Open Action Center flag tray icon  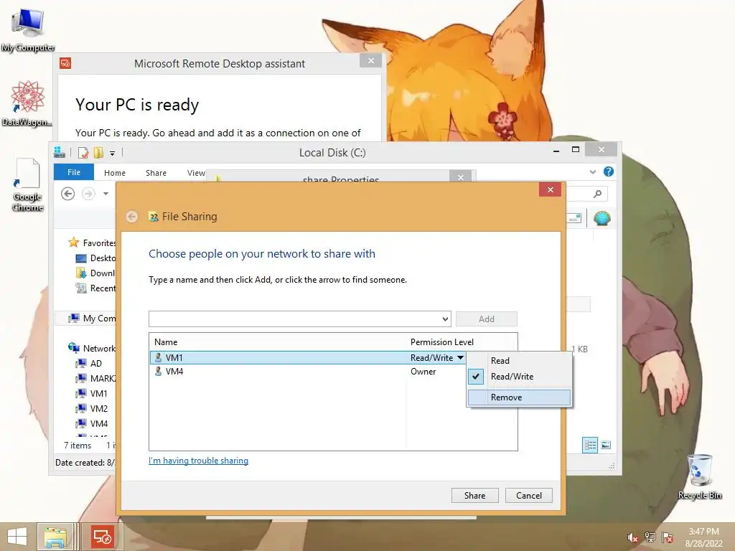pyautogui.click(x=668, y=537)
